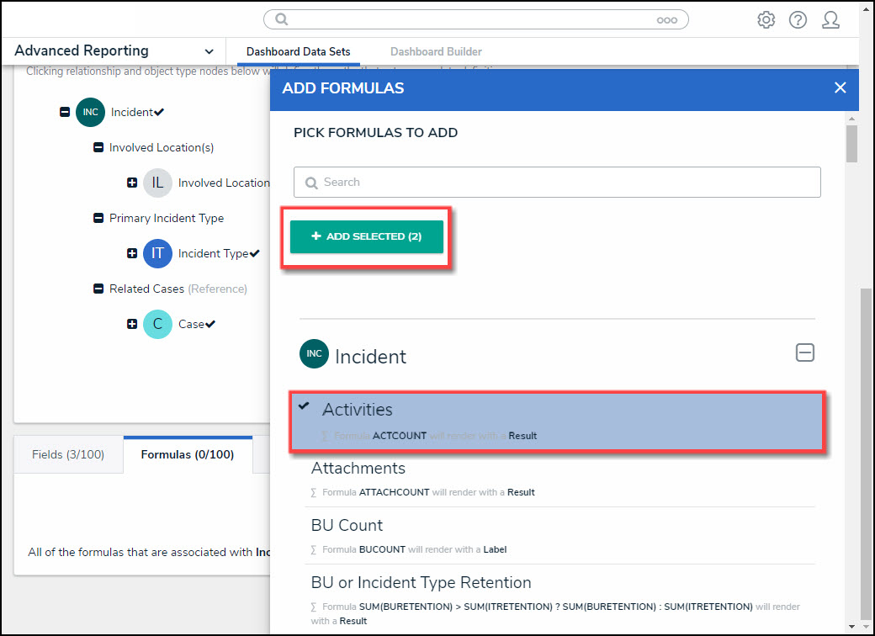875x636 pixels.
Task: Open the Advanced Reporting dropdown
Action: pyautogui.click(x=209, y=51)
